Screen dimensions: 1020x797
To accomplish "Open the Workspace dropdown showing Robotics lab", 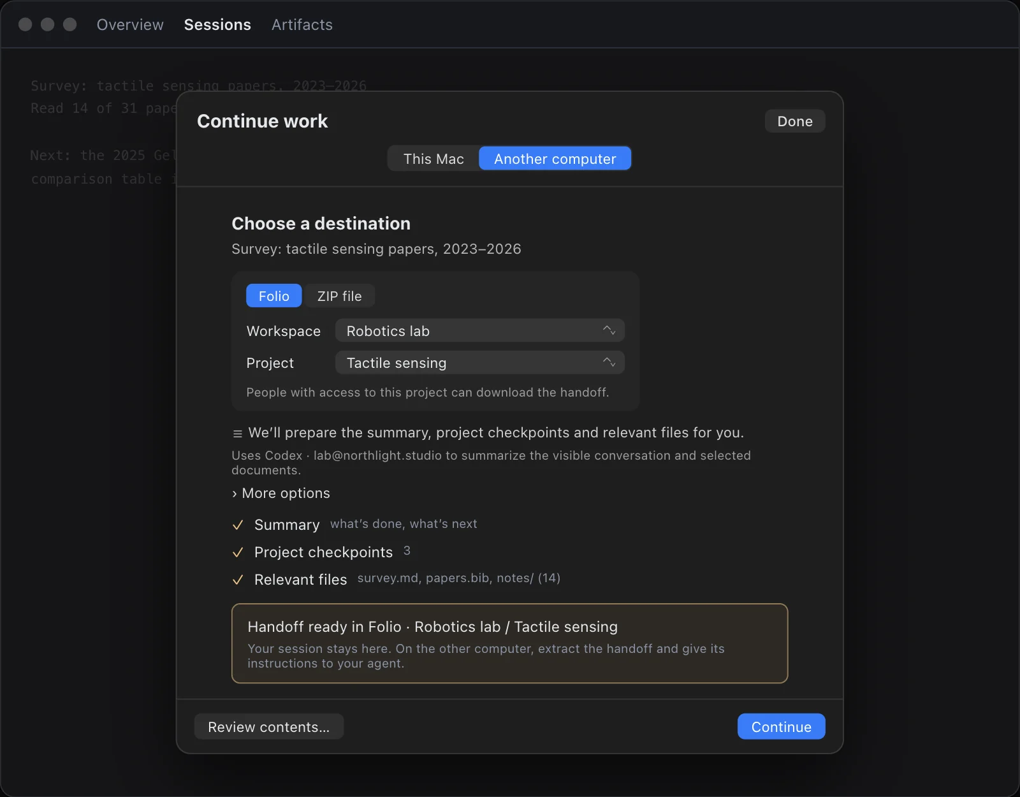I will pyautogui.click(x=479, y=331).
